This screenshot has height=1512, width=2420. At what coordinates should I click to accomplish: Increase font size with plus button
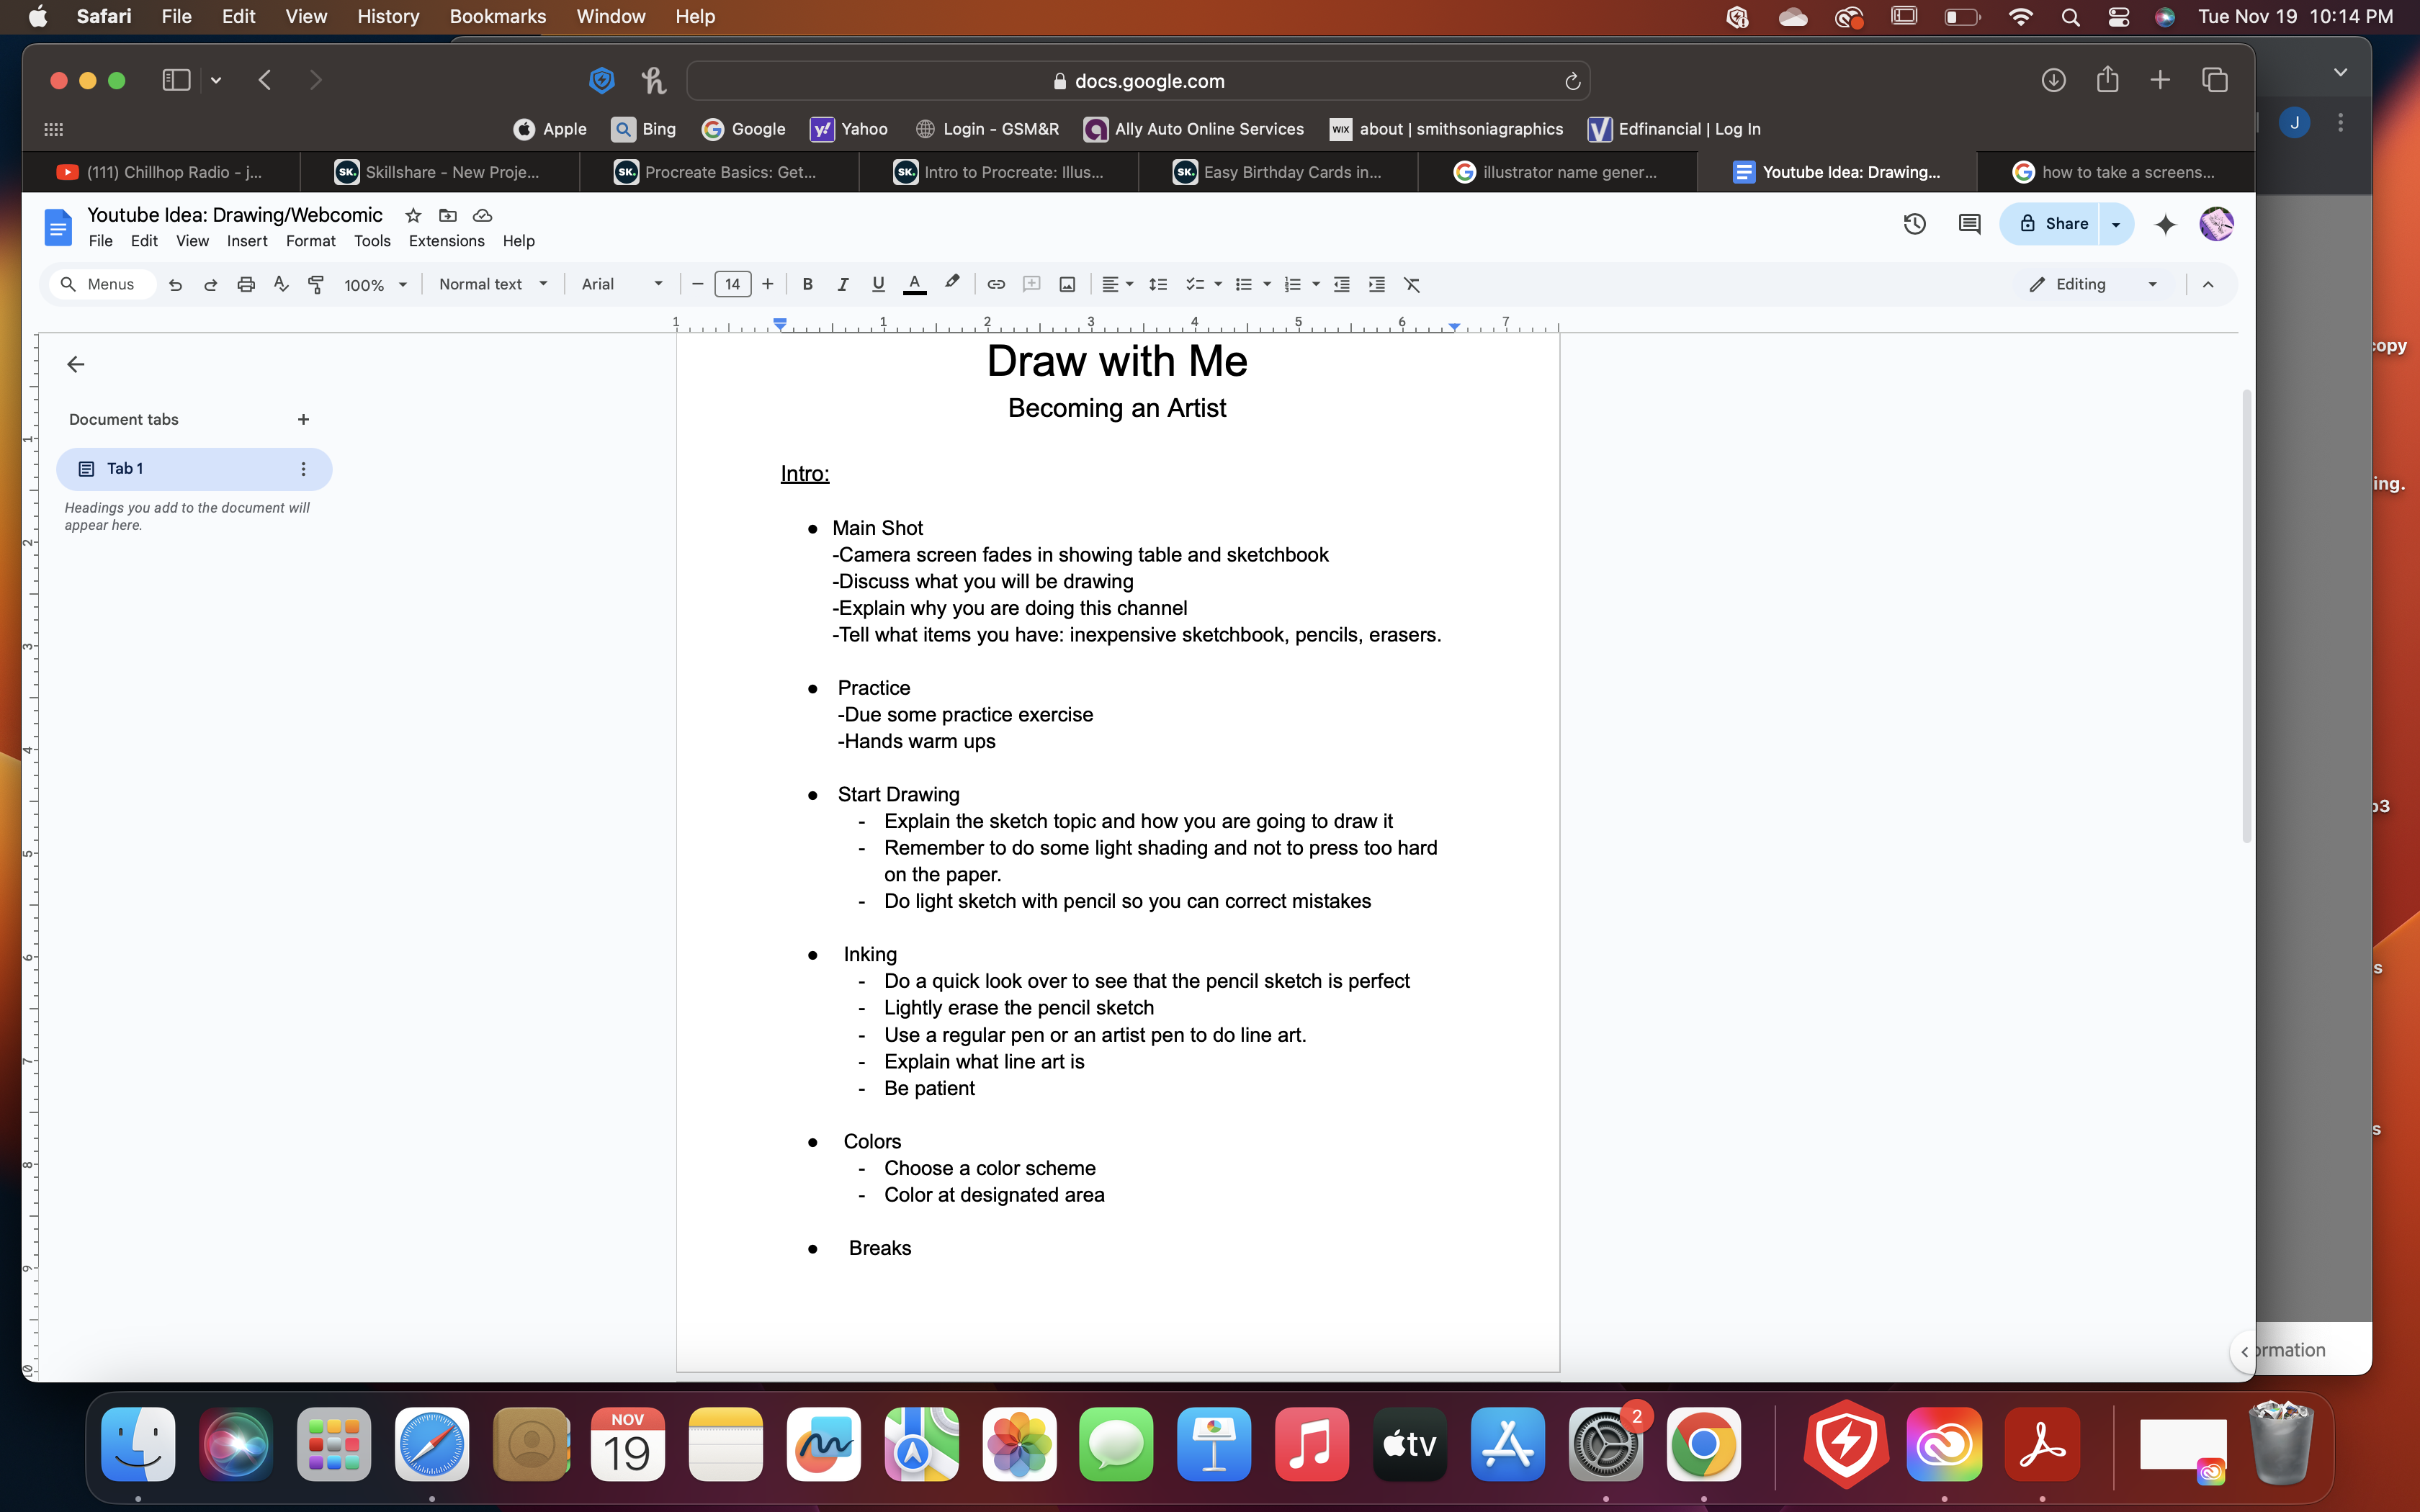(x=767, y=285)
